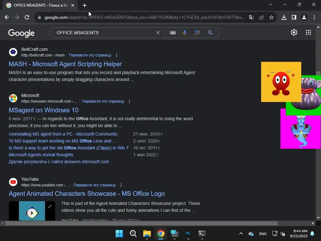Open the old Office Assistant Clippy link
The width and height of the screenshot is (321, 241).
pyautogui.click(x=69, y=148)
